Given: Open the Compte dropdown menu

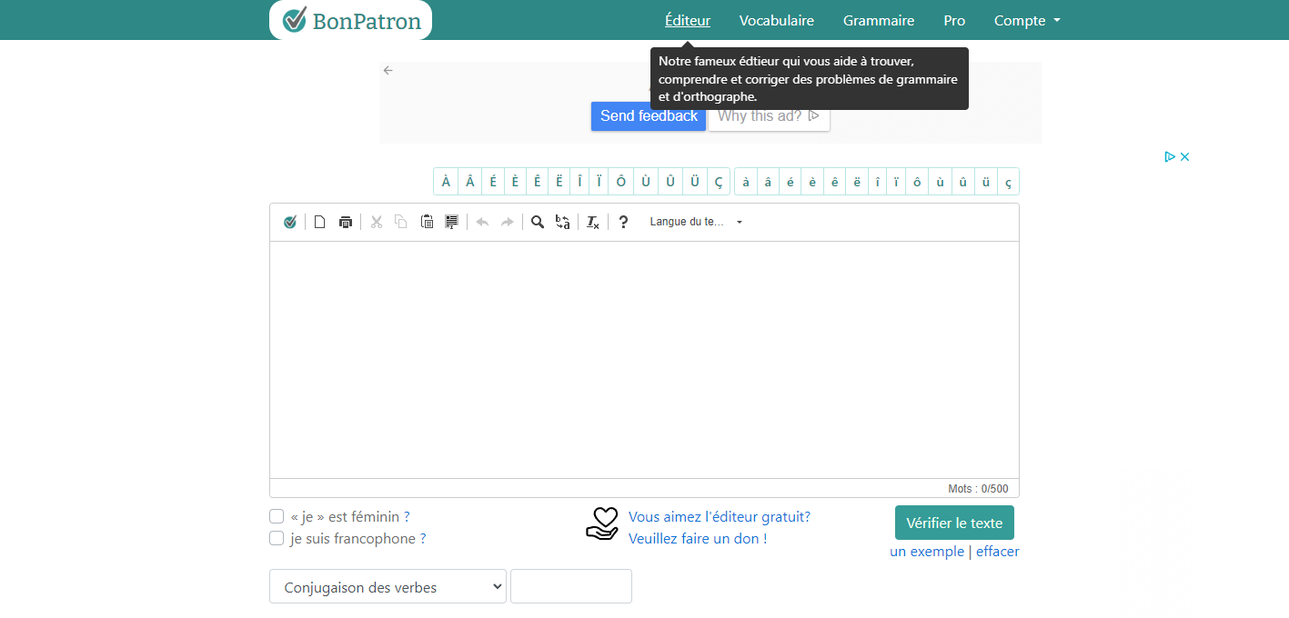Looking at the screenshot, I should [x=1026, y=20].
